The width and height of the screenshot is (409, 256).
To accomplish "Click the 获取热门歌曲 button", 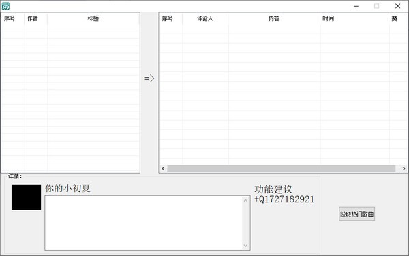I will 357,214.
